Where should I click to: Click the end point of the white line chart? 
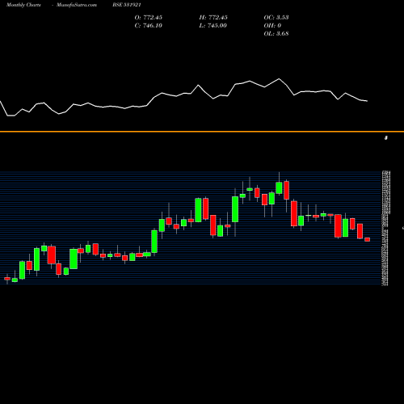point(368,101)
